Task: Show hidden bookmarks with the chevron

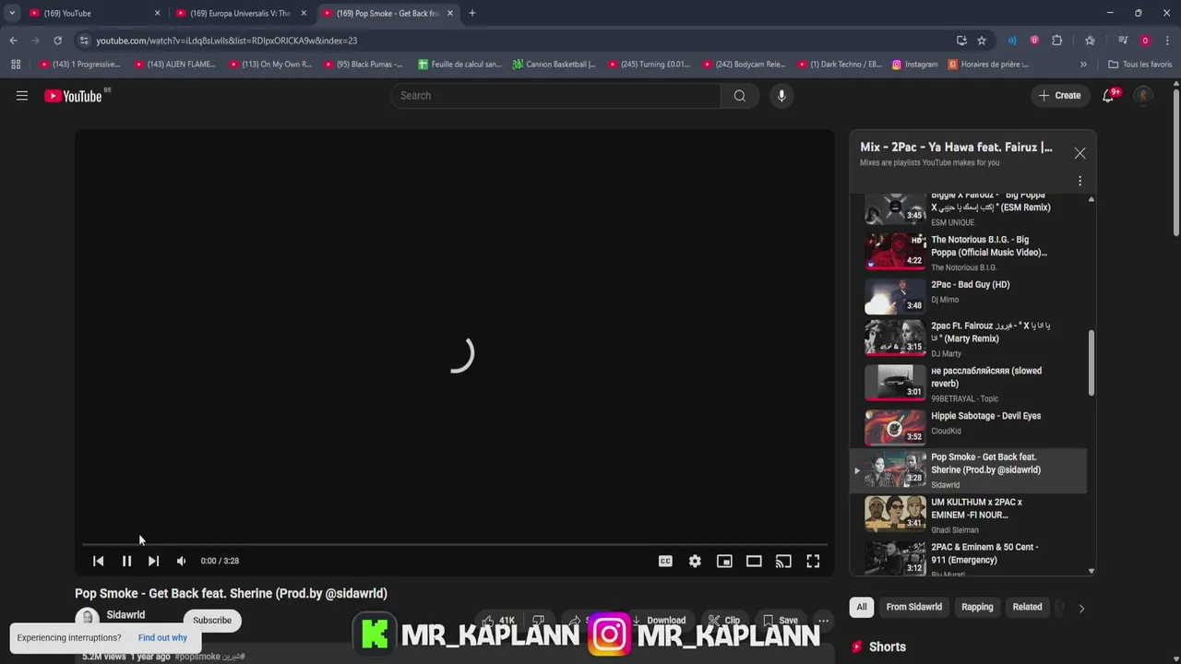Action: (1083, 65)
